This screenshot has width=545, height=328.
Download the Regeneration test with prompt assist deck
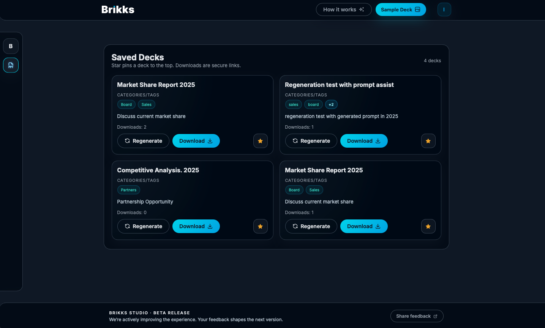(364, 141)
